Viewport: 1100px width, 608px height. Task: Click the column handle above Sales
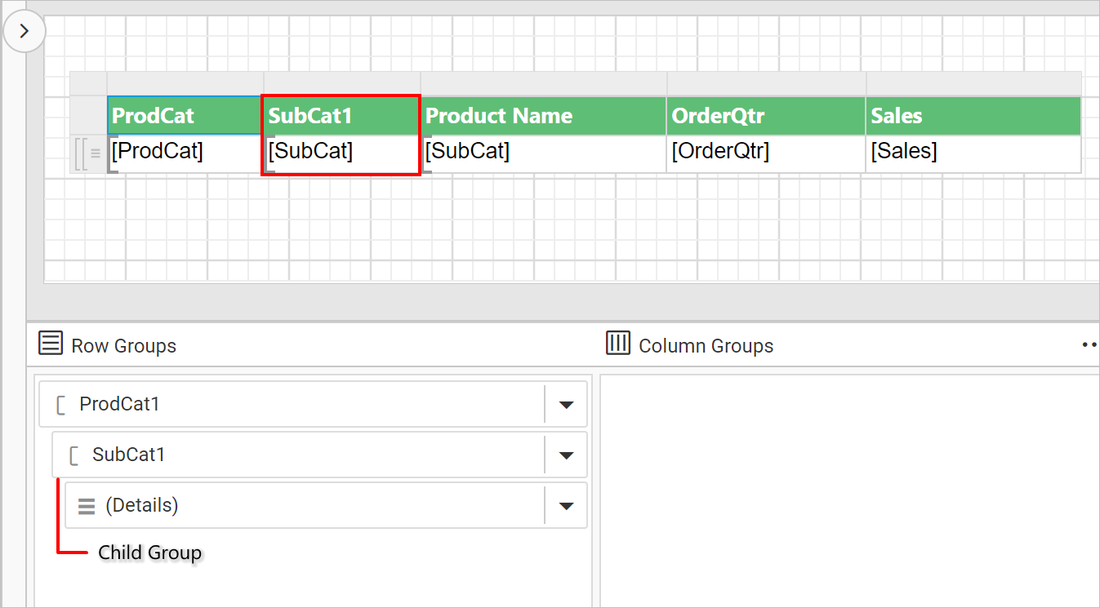[973, 83]
